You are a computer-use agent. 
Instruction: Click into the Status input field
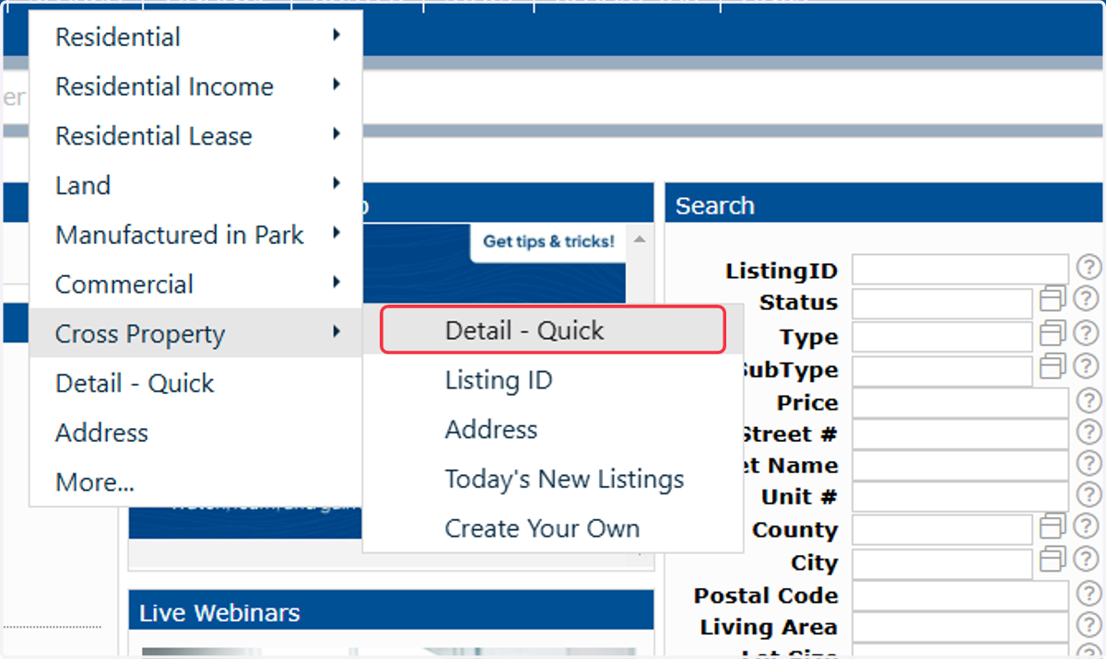[x=942, y=303]
